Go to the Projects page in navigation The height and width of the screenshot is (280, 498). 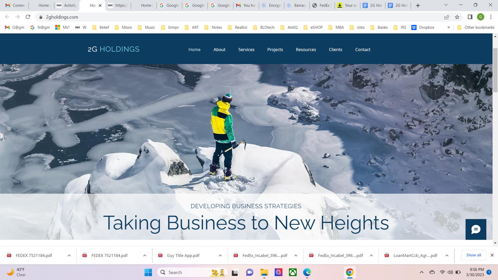click(x=275, y=50)
